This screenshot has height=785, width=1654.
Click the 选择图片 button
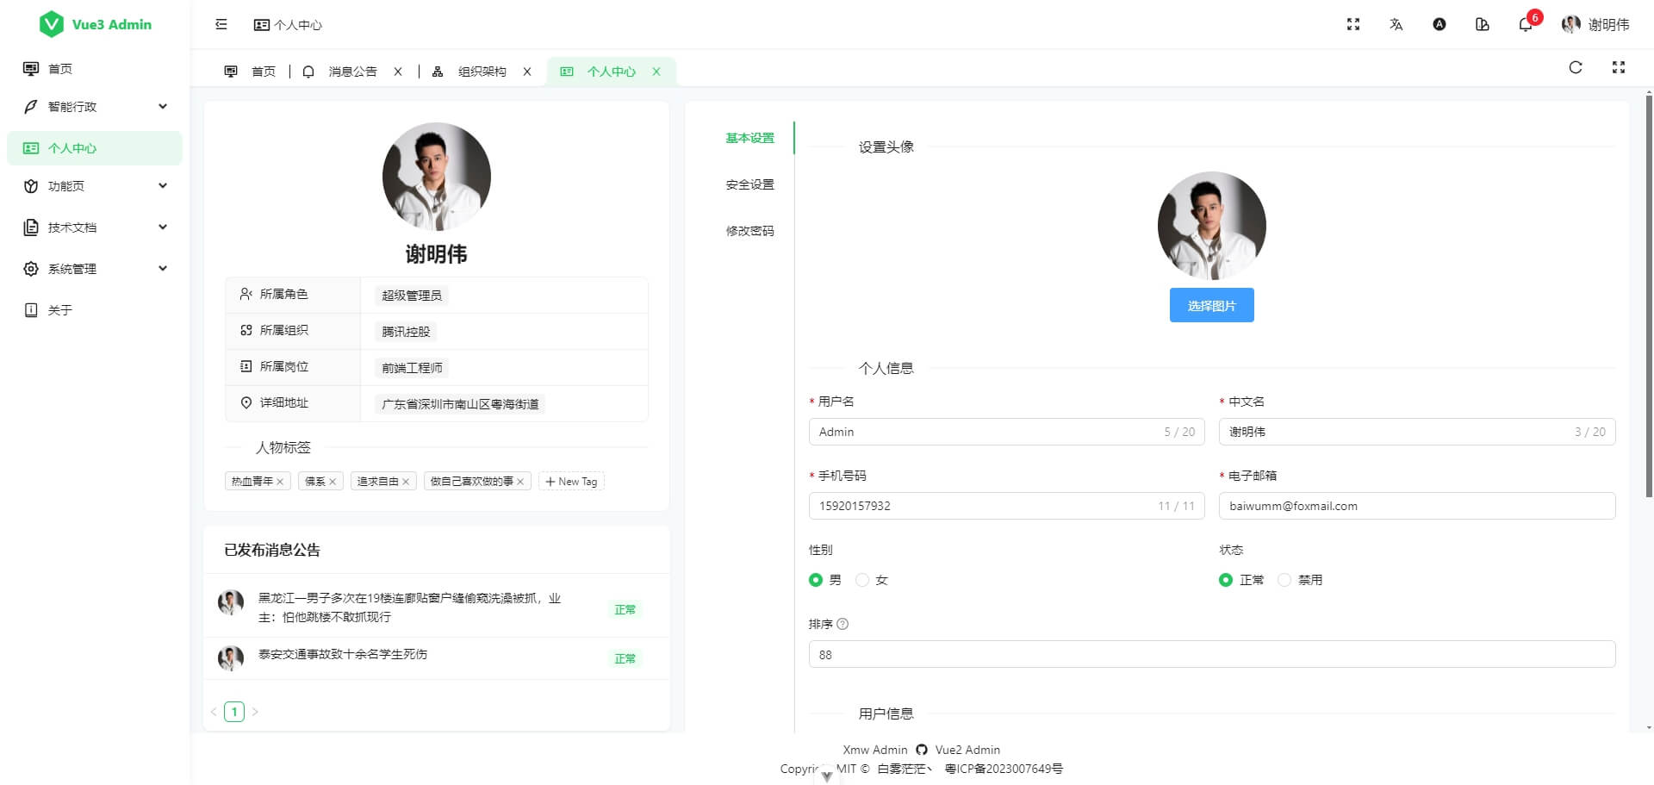coord(1211,305)
